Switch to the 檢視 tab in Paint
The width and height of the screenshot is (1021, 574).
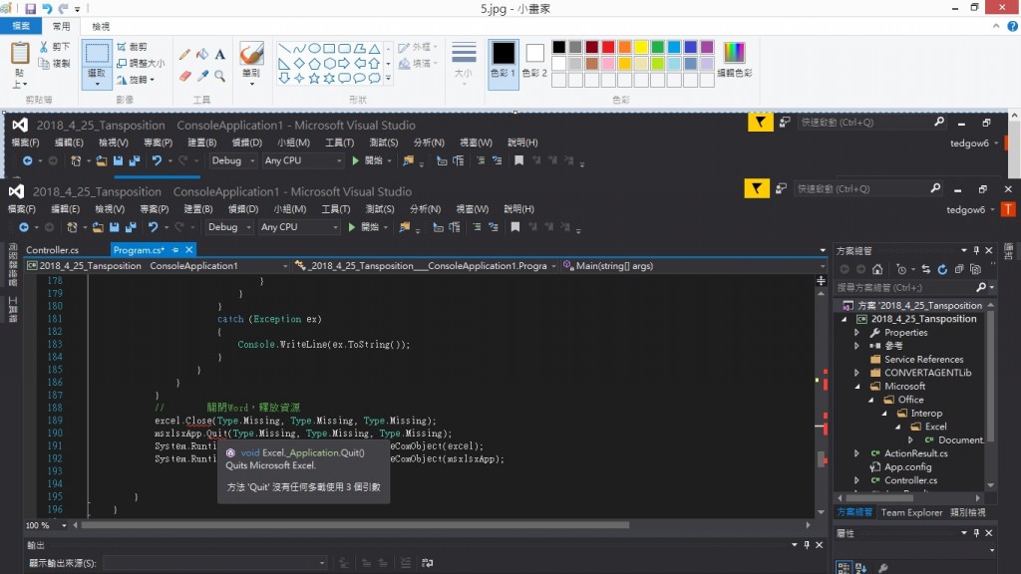[x=101, y=26]
